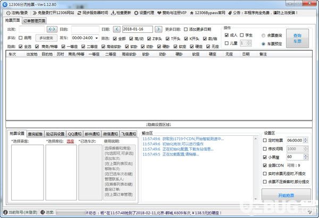Open 12306Bypass官网 home icon
This screenshot has width=319, height=218.
(191, 13)
